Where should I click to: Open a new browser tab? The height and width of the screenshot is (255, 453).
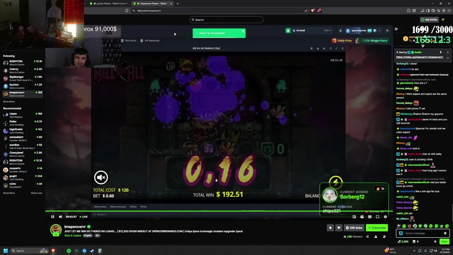point(178,4)
